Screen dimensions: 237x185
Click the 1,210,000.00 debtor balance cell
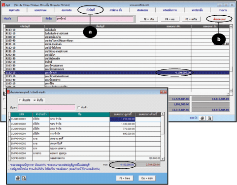click(x=123, y=119)
